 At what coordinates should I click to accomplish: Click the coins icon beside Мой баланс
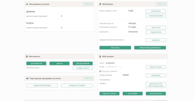(x=100, y=4)
